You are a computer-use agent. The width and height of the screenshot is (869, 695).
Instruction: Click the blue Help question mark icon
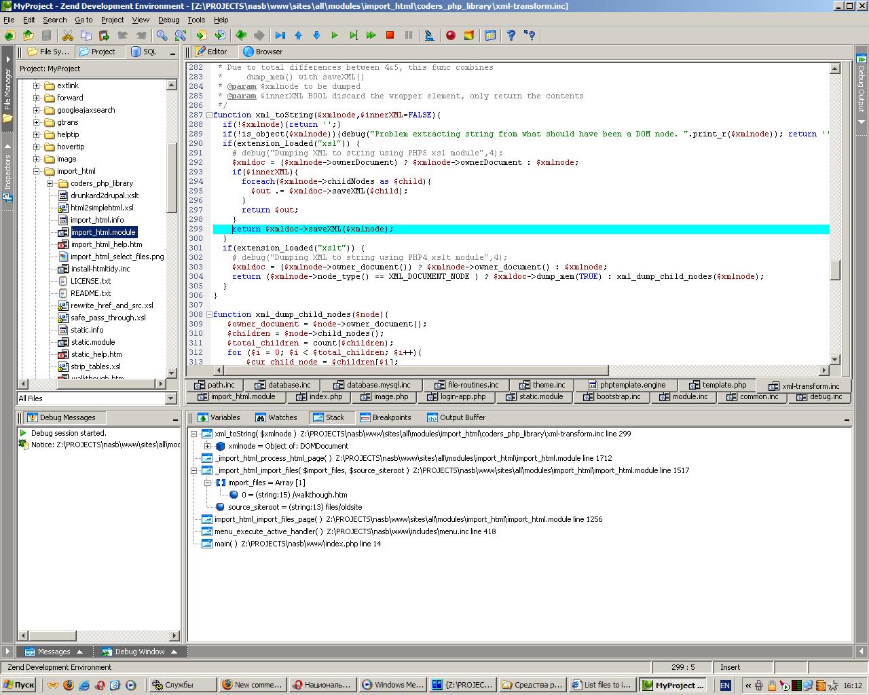coord(511,35)
